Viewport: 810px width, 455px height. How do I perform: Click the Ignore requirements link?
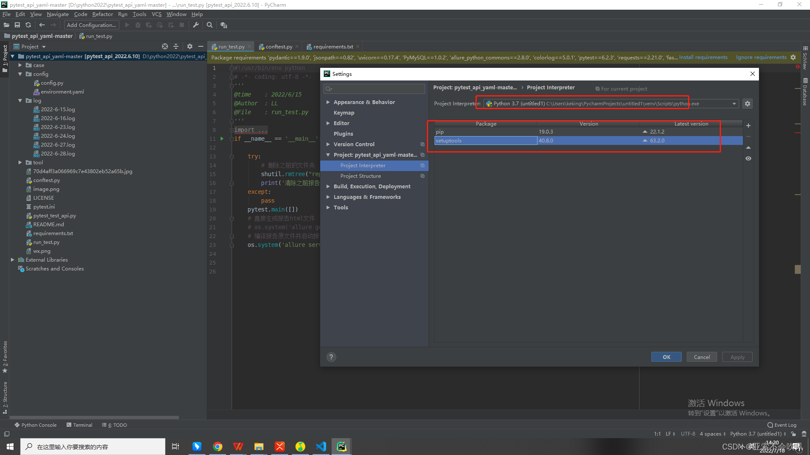coord(761,57)
